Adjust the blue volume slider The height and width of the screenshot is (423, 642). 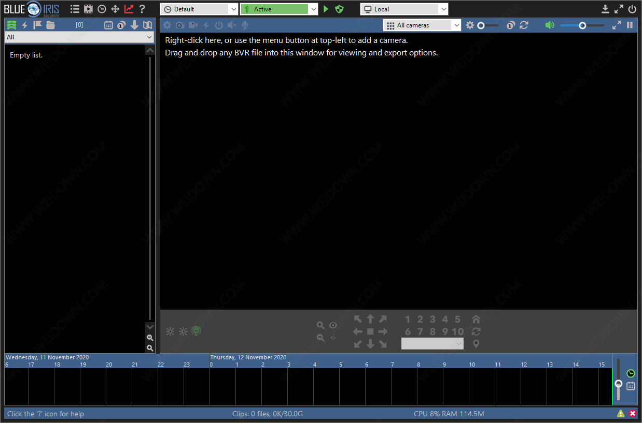pyautogui.click(x=582, y=25)
